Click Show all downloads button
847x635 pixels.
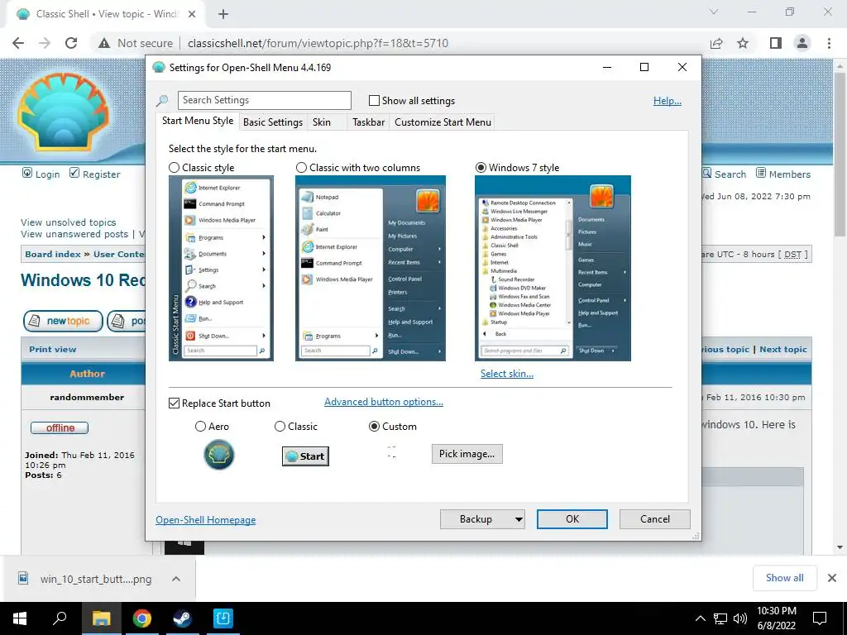tap(784, 578)
